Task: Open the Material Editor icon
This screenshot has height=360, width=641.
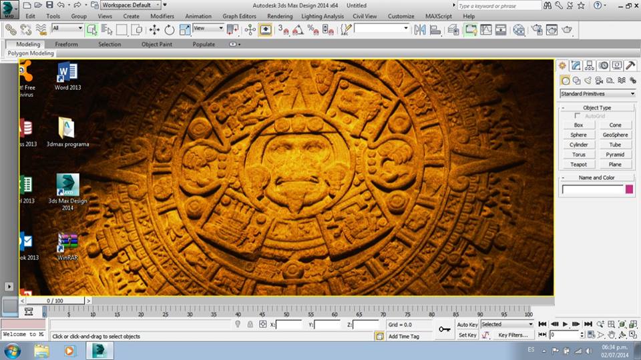Action: coord(519,30)
